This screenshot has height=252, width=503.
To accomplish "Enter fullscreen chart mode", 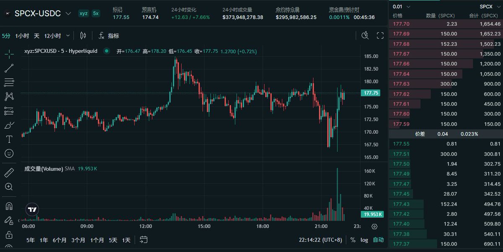I will [380, 36].
